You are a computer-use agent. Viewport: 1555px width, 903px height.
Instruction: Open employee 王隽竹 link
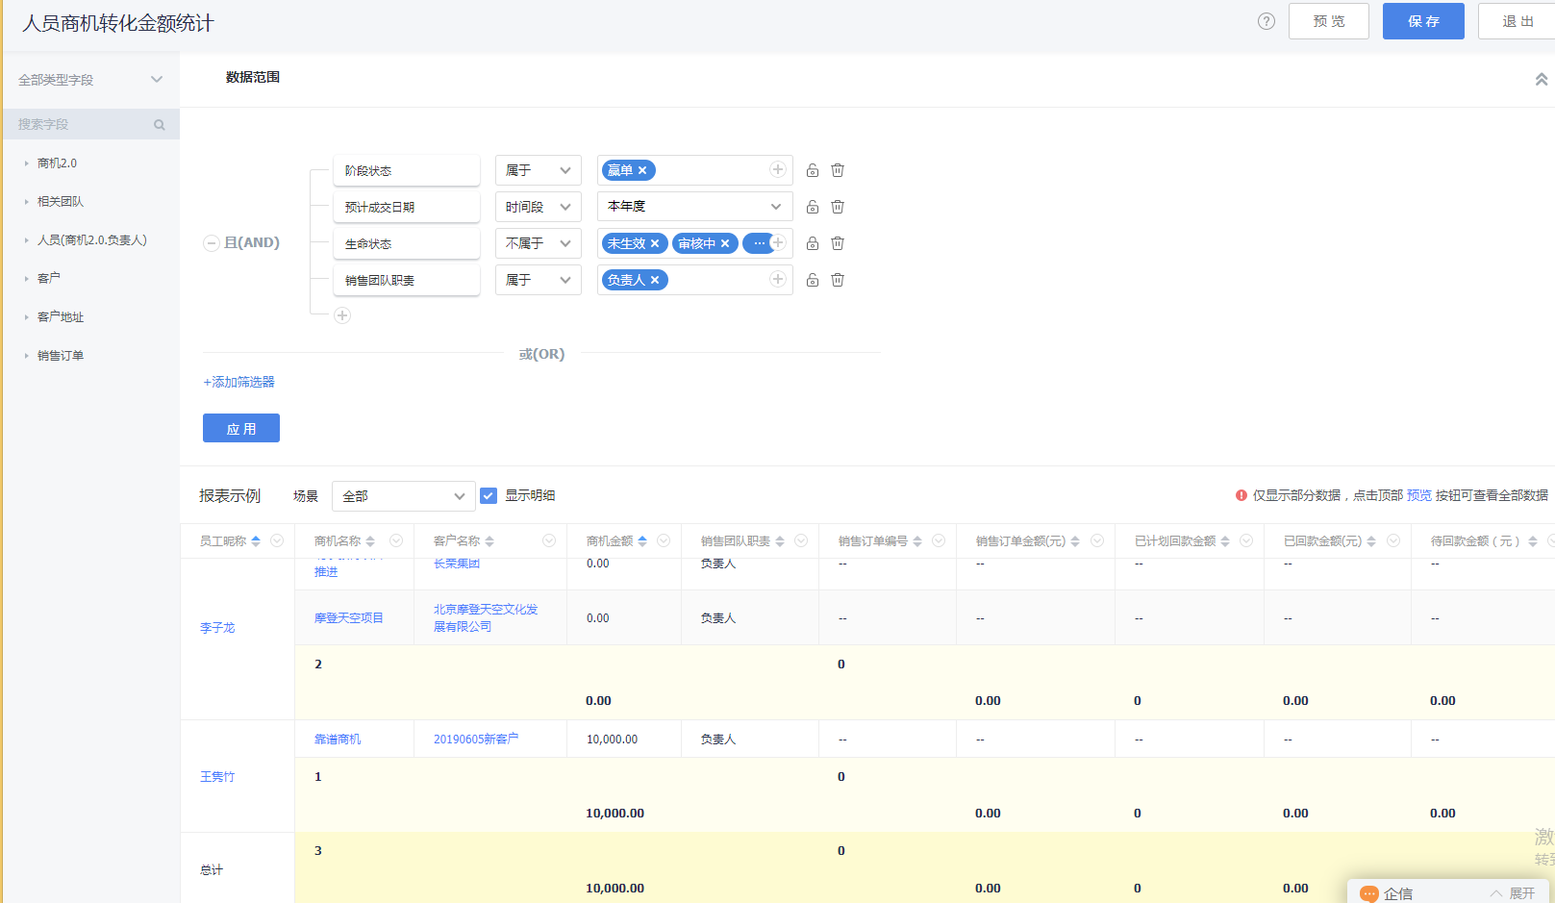coord(217,776)
